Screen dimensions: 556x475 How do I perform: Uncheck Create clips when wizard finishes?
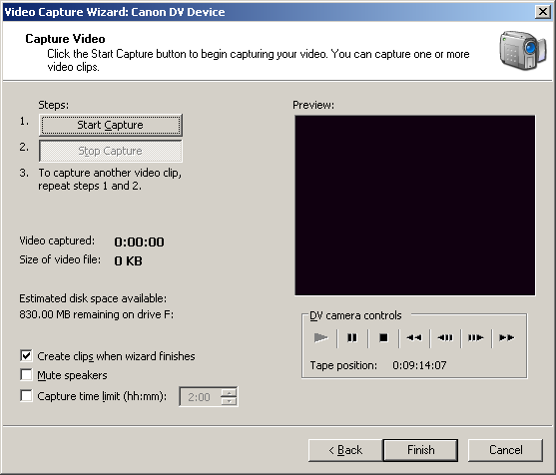(26, 355)
